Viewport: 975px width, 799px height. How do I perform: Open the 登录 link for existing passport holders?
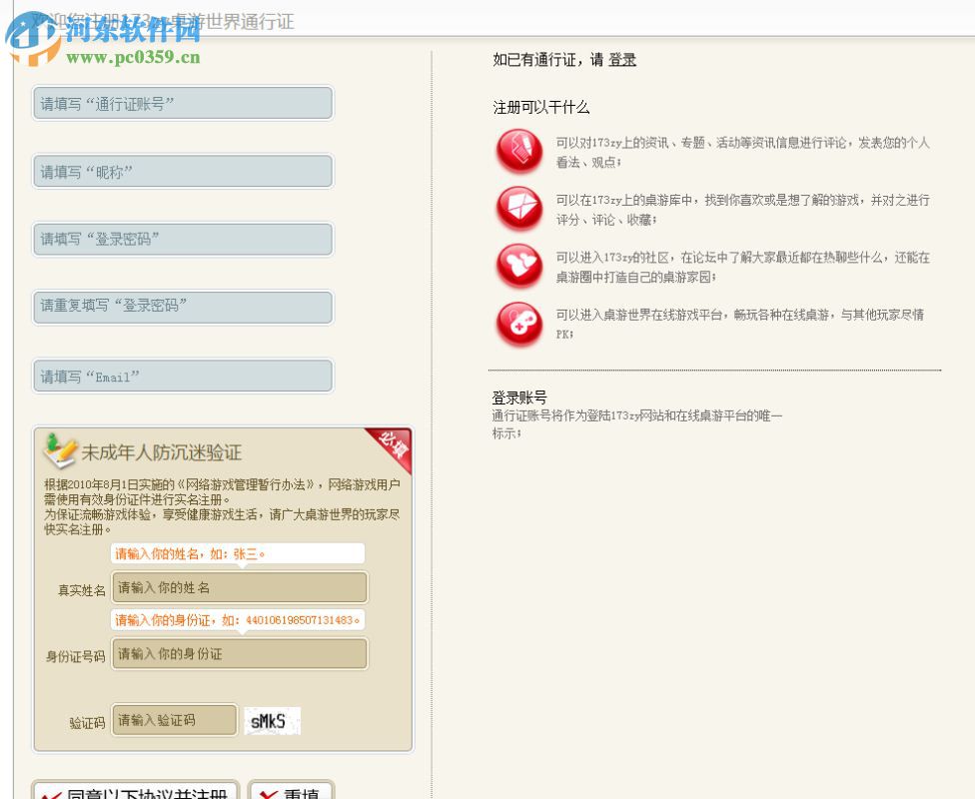[621, 60]
